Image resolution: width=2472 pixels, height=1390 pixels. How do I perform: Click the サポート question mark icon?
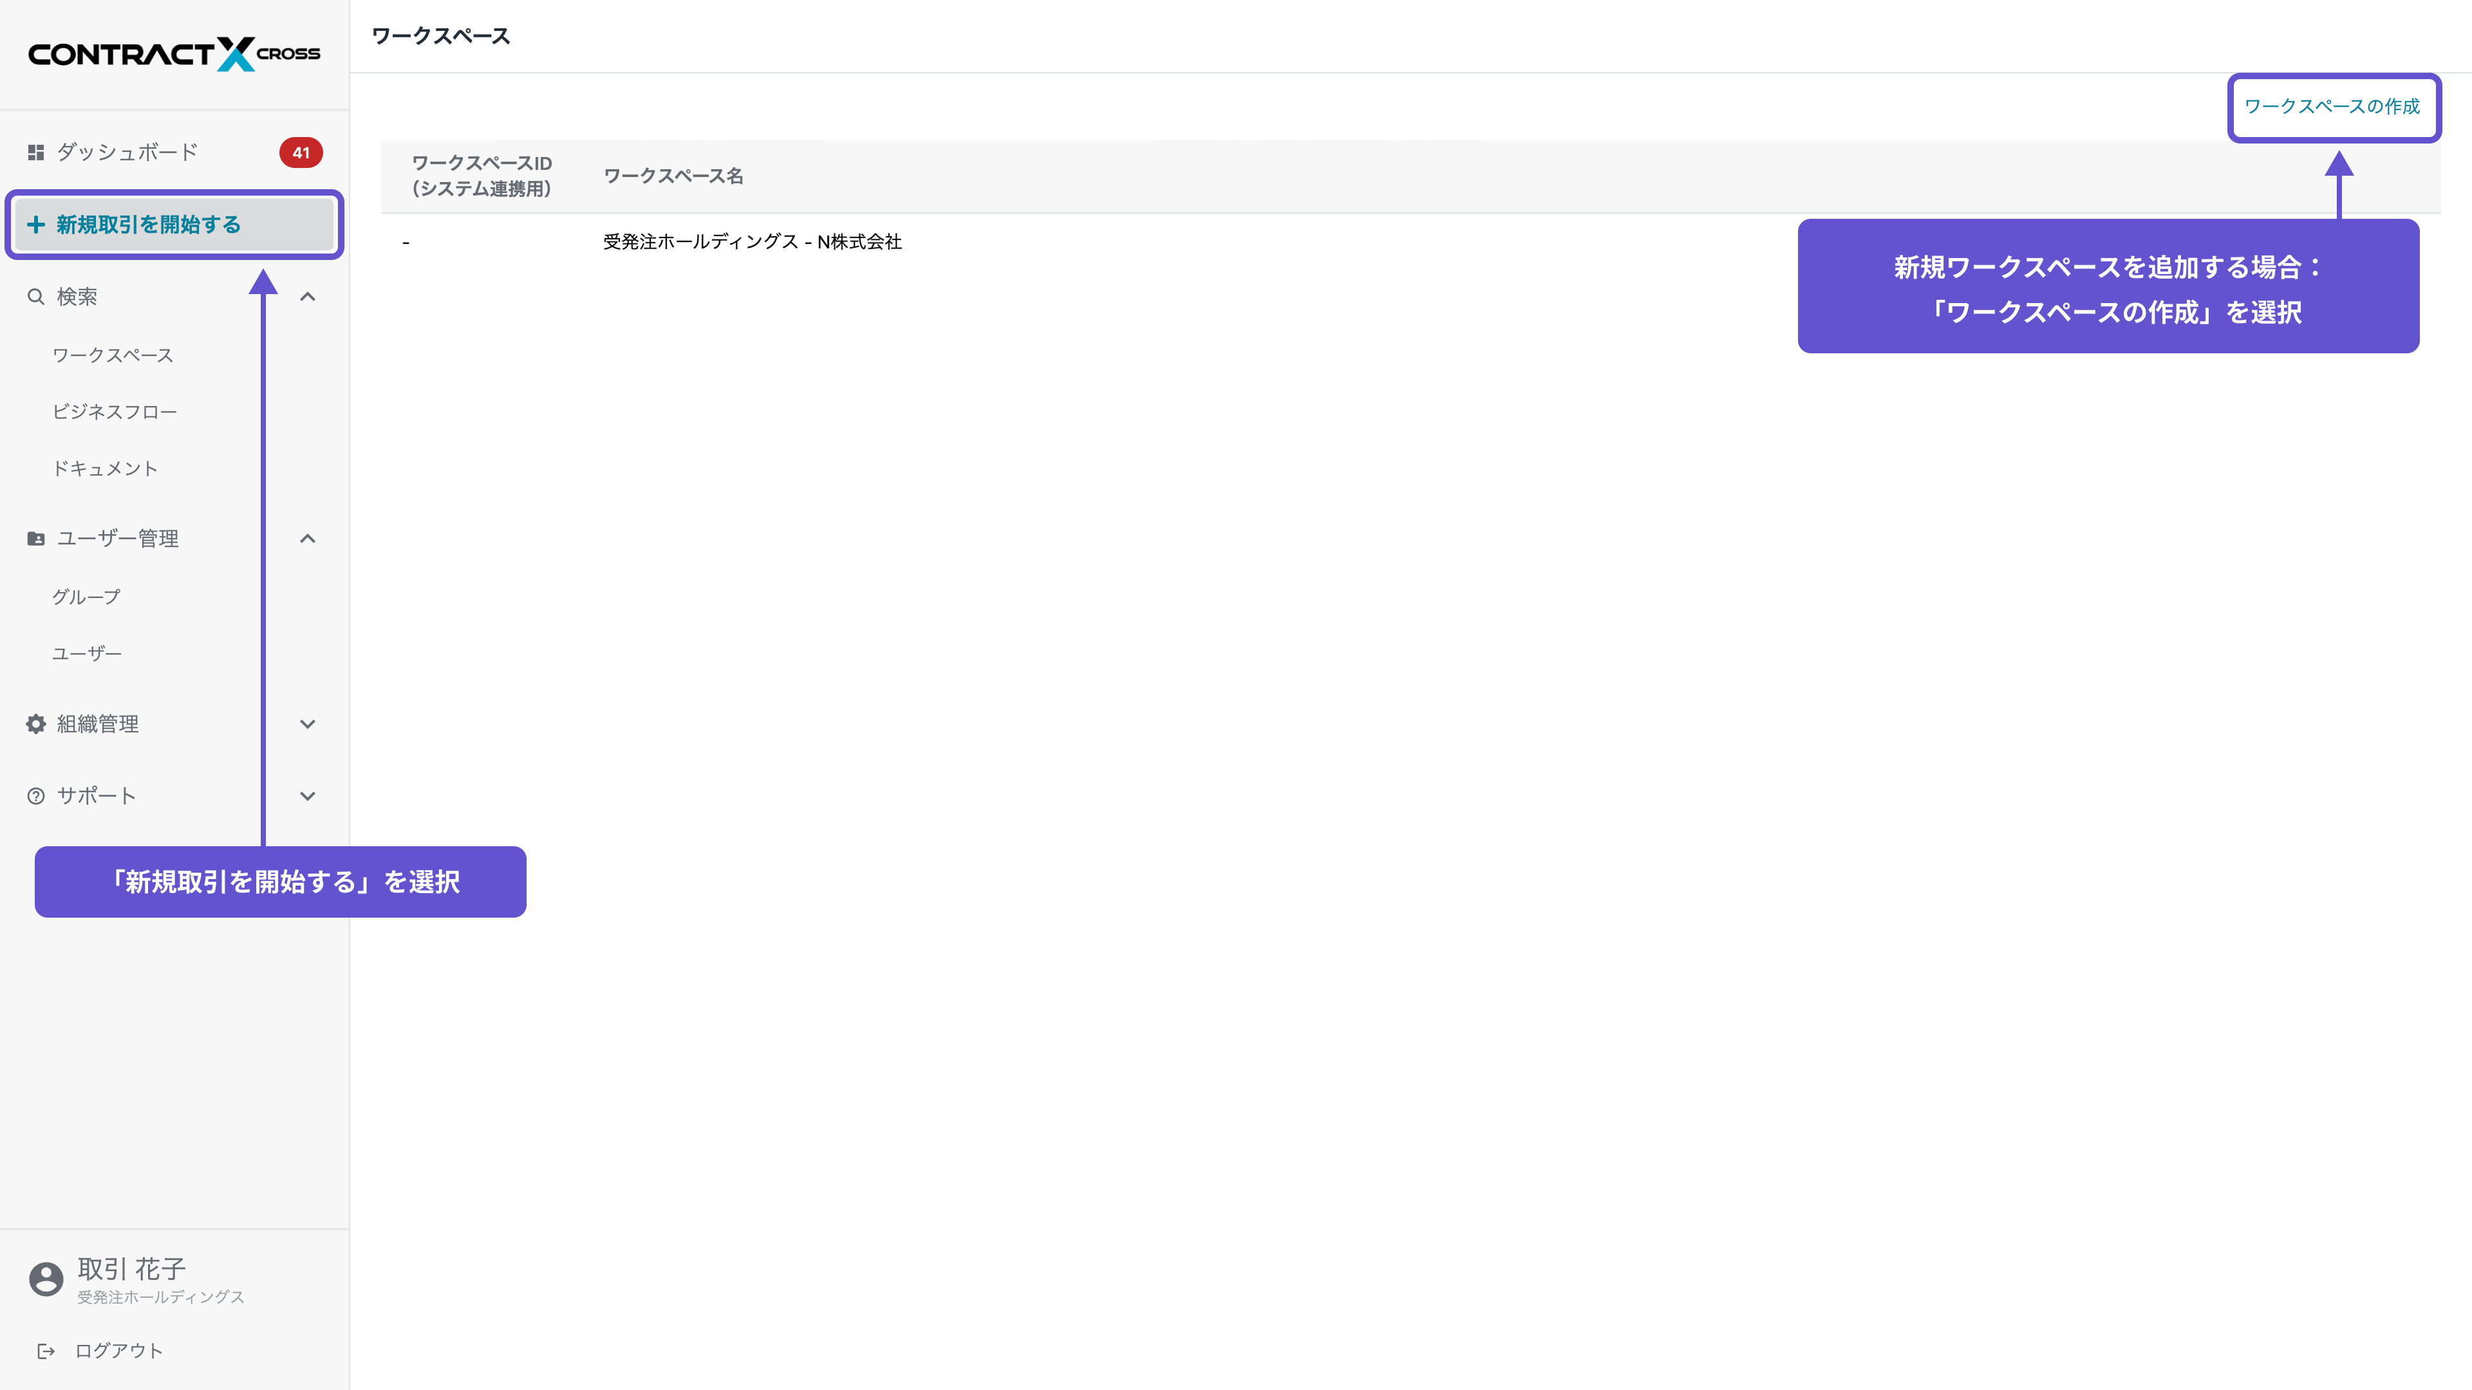click(x=35, y=796)
